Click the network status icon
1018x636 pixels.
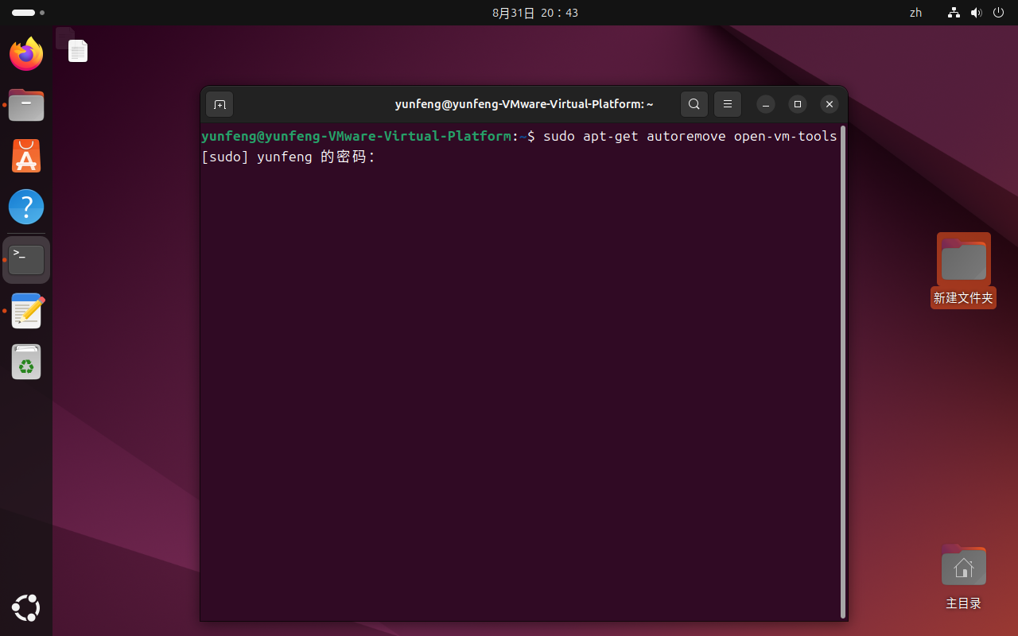click(954, 13)
